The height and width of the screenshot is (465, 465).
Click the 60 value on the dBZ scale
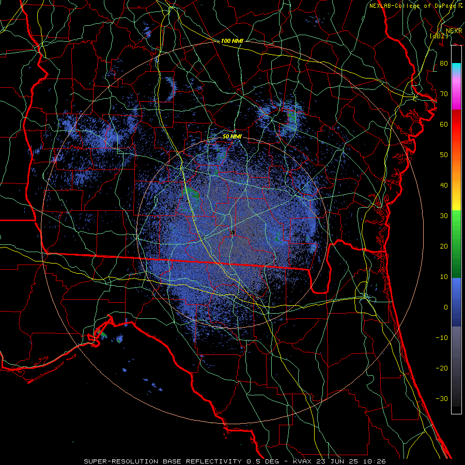(x=444, y=124)
